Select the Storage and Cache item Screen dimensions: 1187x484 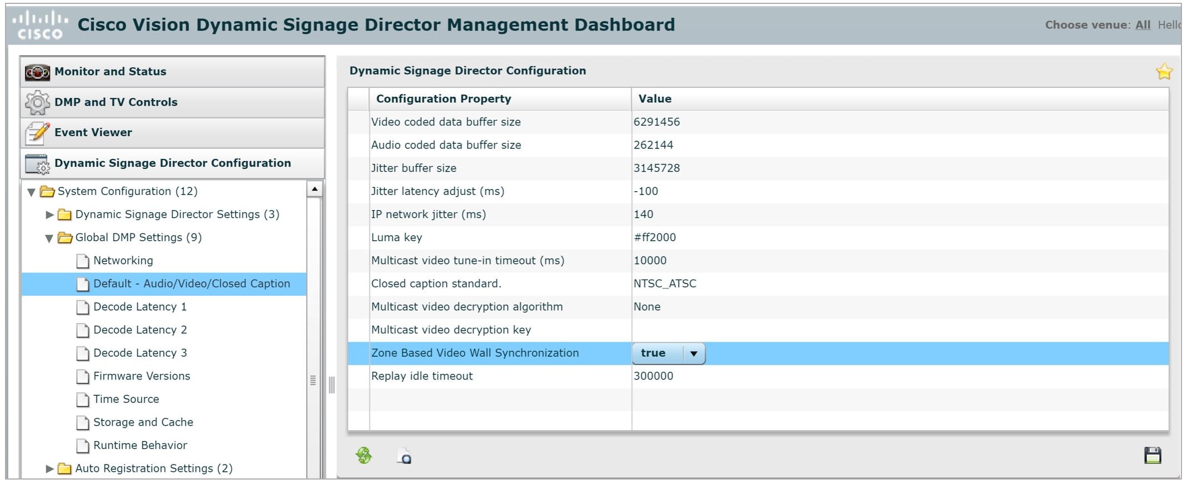[143, 422]
